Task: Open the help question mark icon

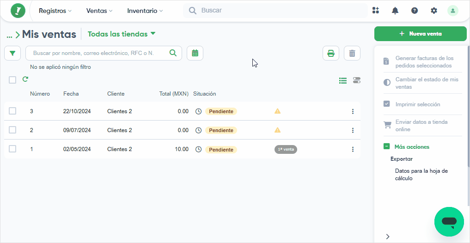Action: click(415, 11)
